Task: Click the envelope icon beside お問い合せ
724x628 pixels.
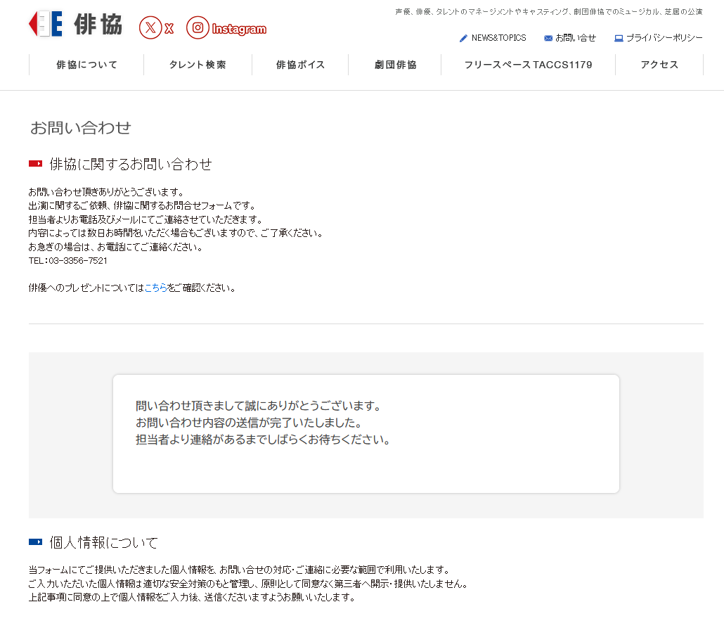Action: (x=548, y=38)
